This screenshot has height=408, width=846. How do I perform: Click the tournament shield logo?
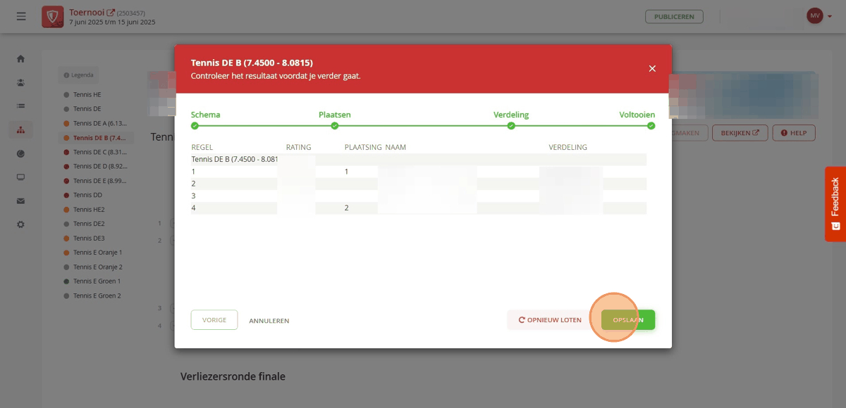click(52, 16)
